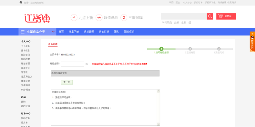
Task: Open 意见和建议 in the left sidebar
Action: coord(26,76)
